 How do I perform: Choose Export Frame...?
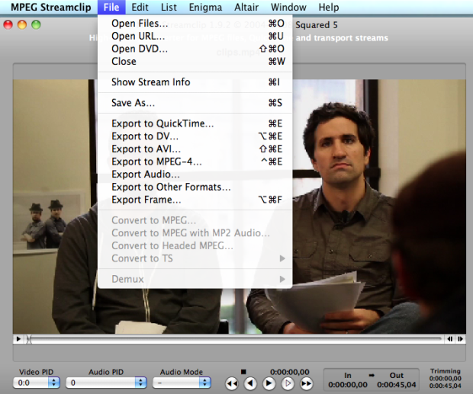coord(195,200)
